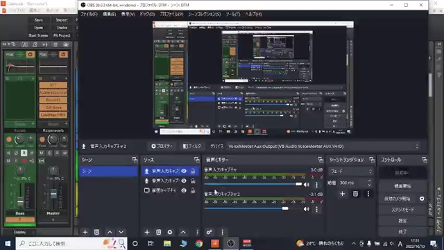Open the VoiceMeeter Aux Output device dropdown

[323, 147]
